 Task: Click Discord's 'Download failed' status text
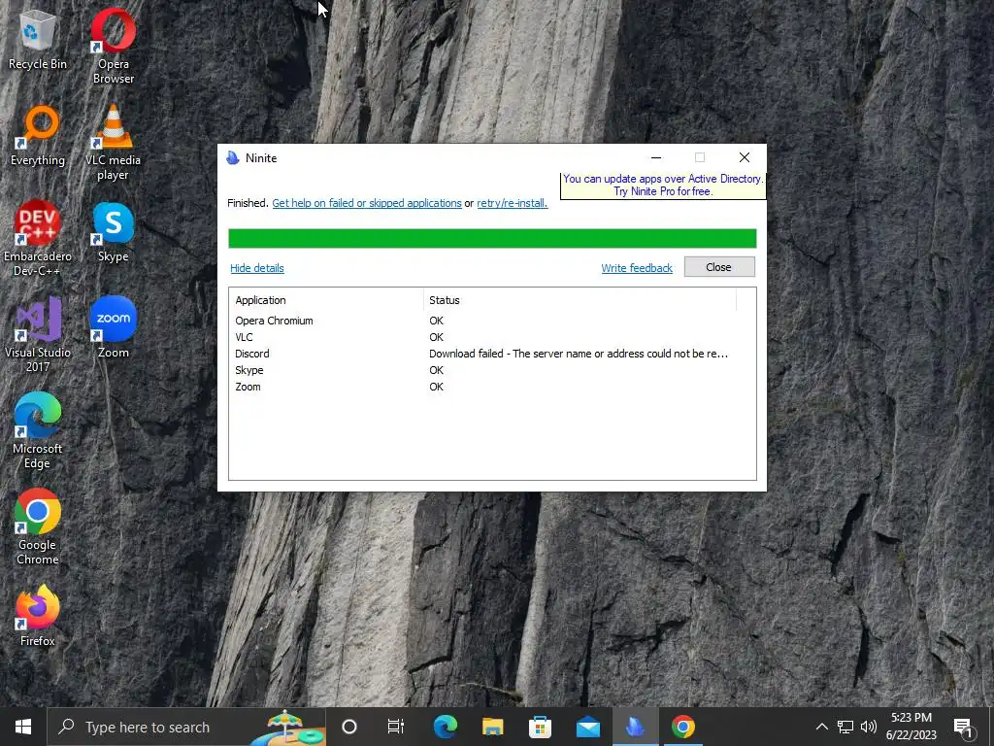click(579, 354)
